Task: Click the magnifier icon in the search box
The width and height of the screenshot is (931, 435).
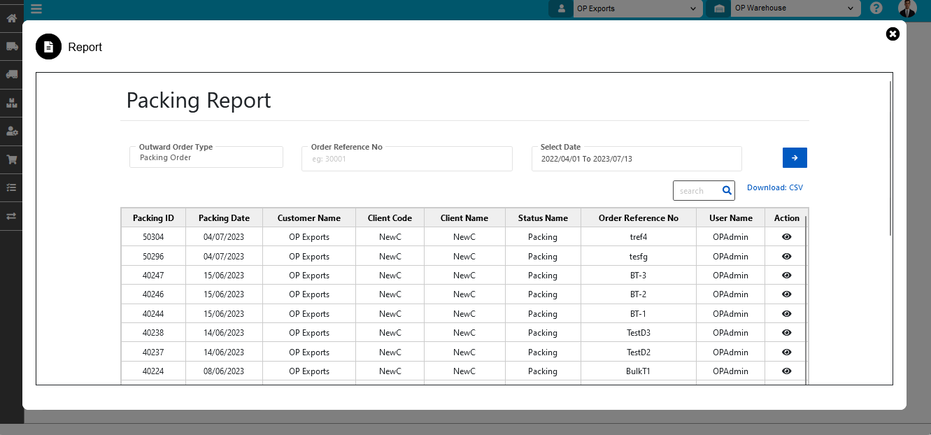Action: tap(727, 190)
